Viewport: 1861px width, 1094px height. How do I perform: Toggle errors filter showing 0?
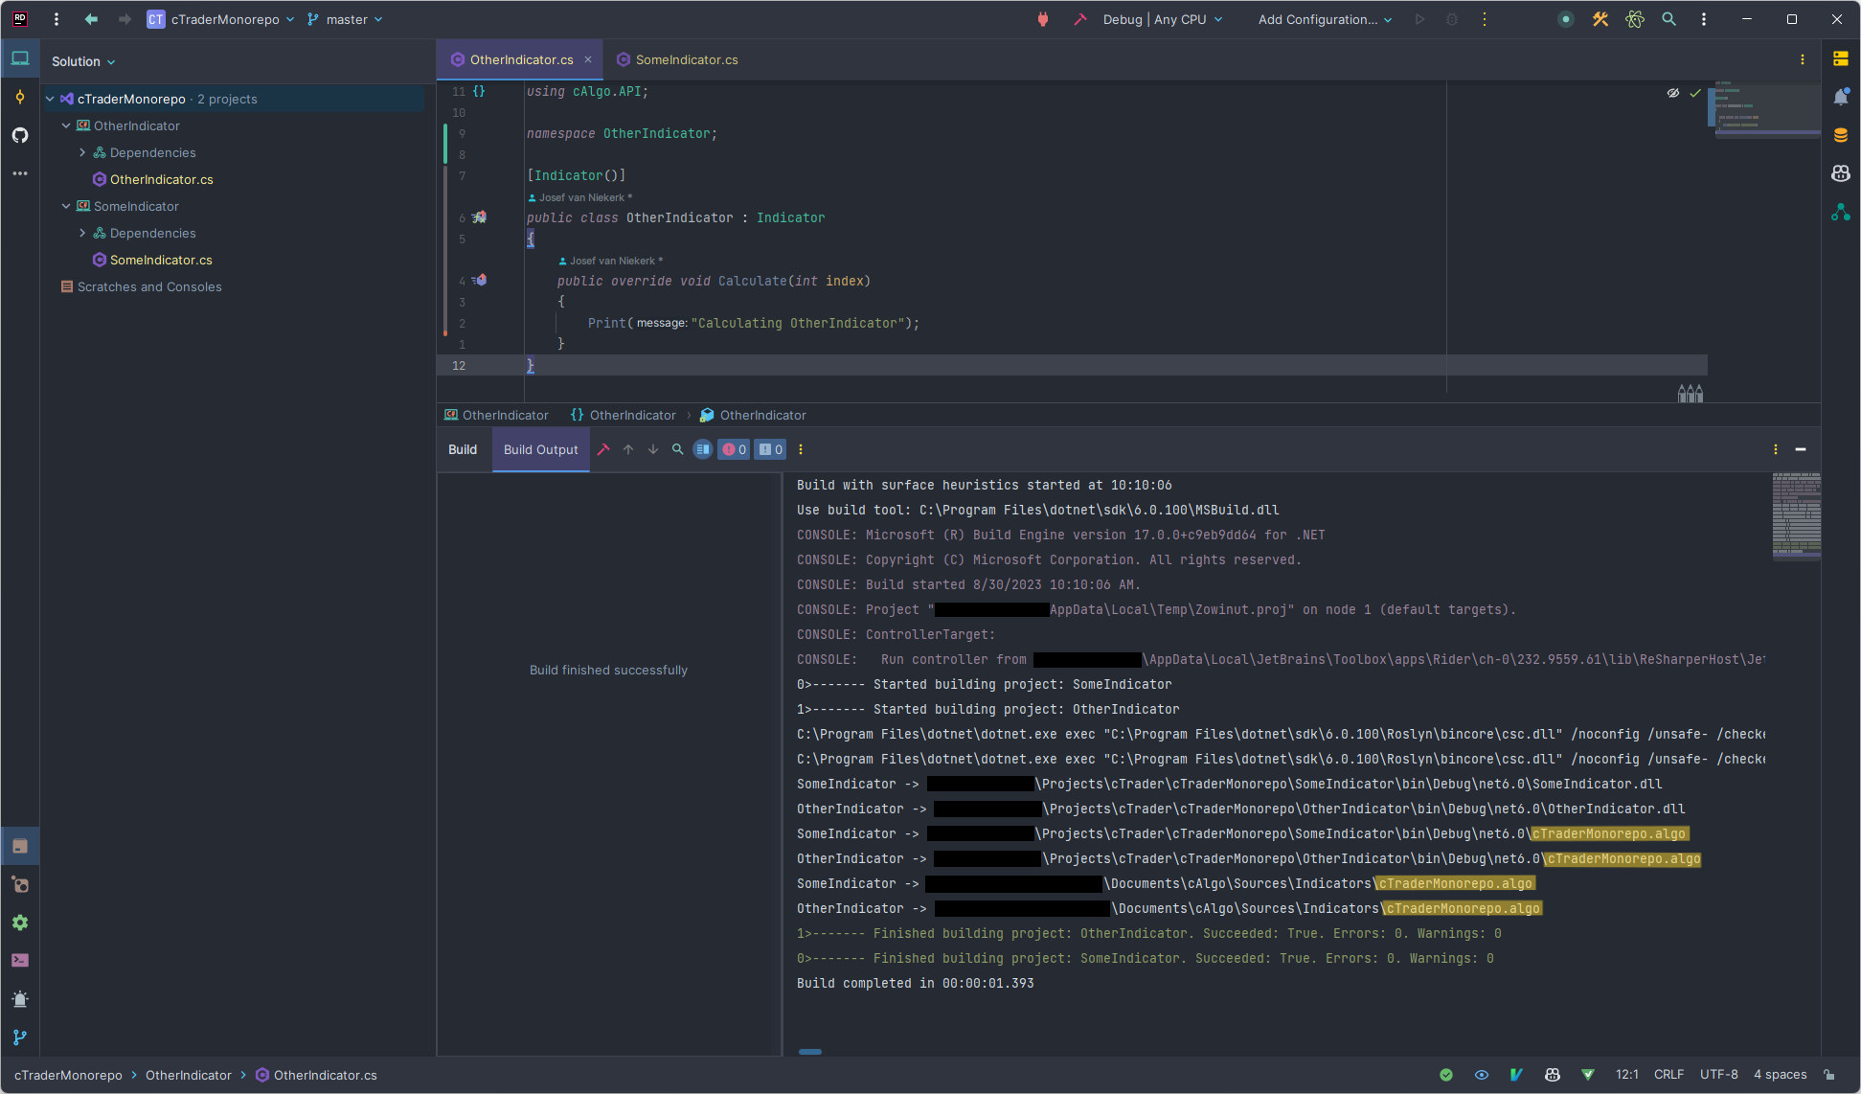pos(734,449)
